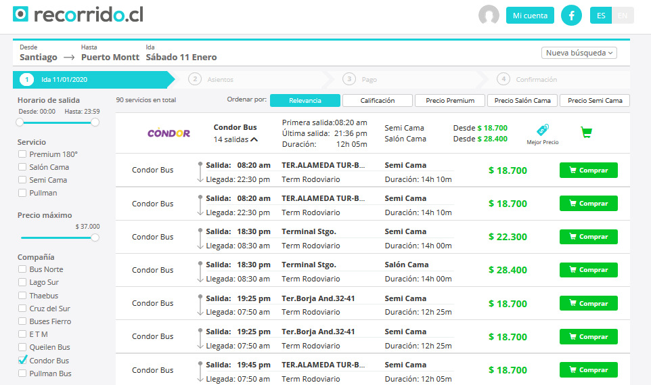Check the Pullman Bus company filter
This screenshot has width=651, height=385.
click(22, 373)
